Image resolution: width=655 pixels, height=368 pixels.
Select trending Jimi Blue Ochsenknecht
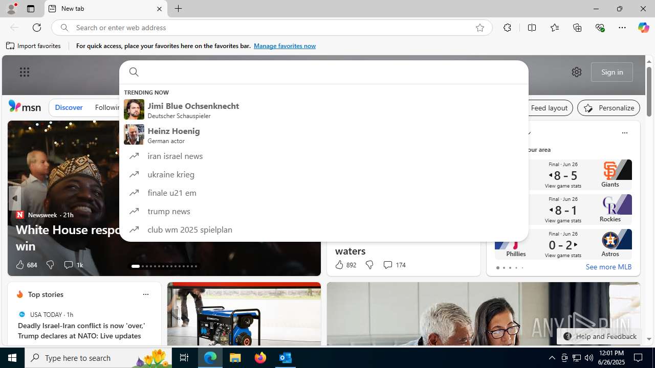323,109
